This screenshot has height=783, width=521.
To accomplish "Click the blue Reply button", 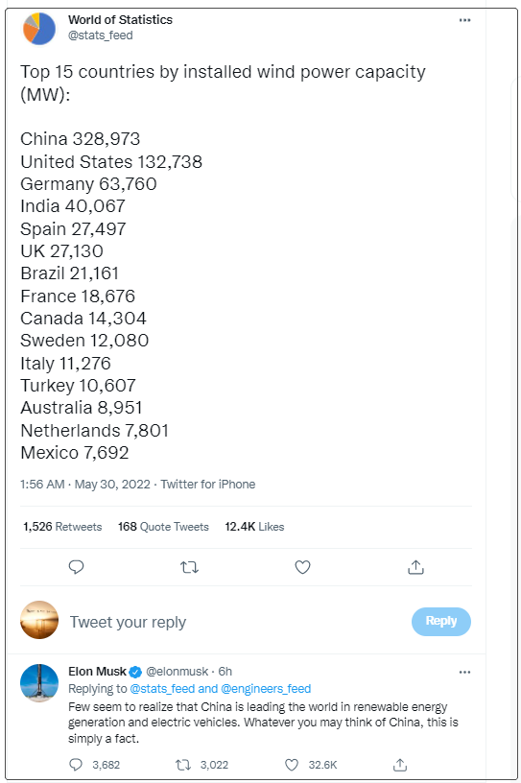I will click(x=441, y=621).
